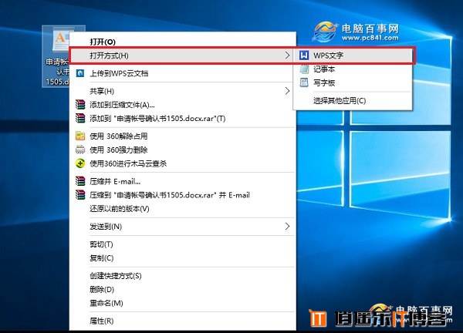Choose 上传到WPS云文档
Viewport: 463px width, 333px height.
[x=182, y=73]
